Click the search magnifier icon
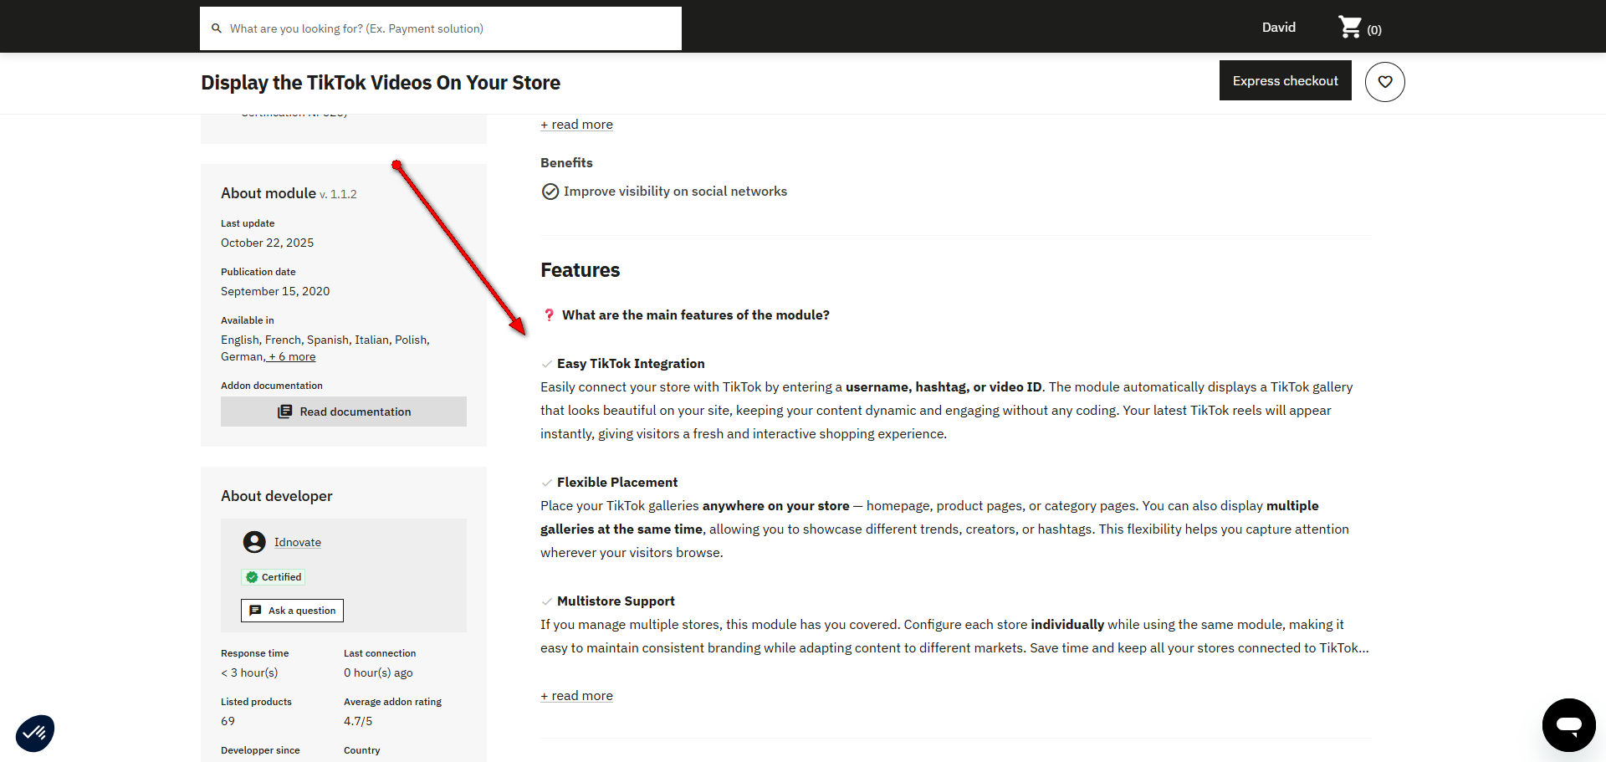The image size is (1606, 762). 217,28
